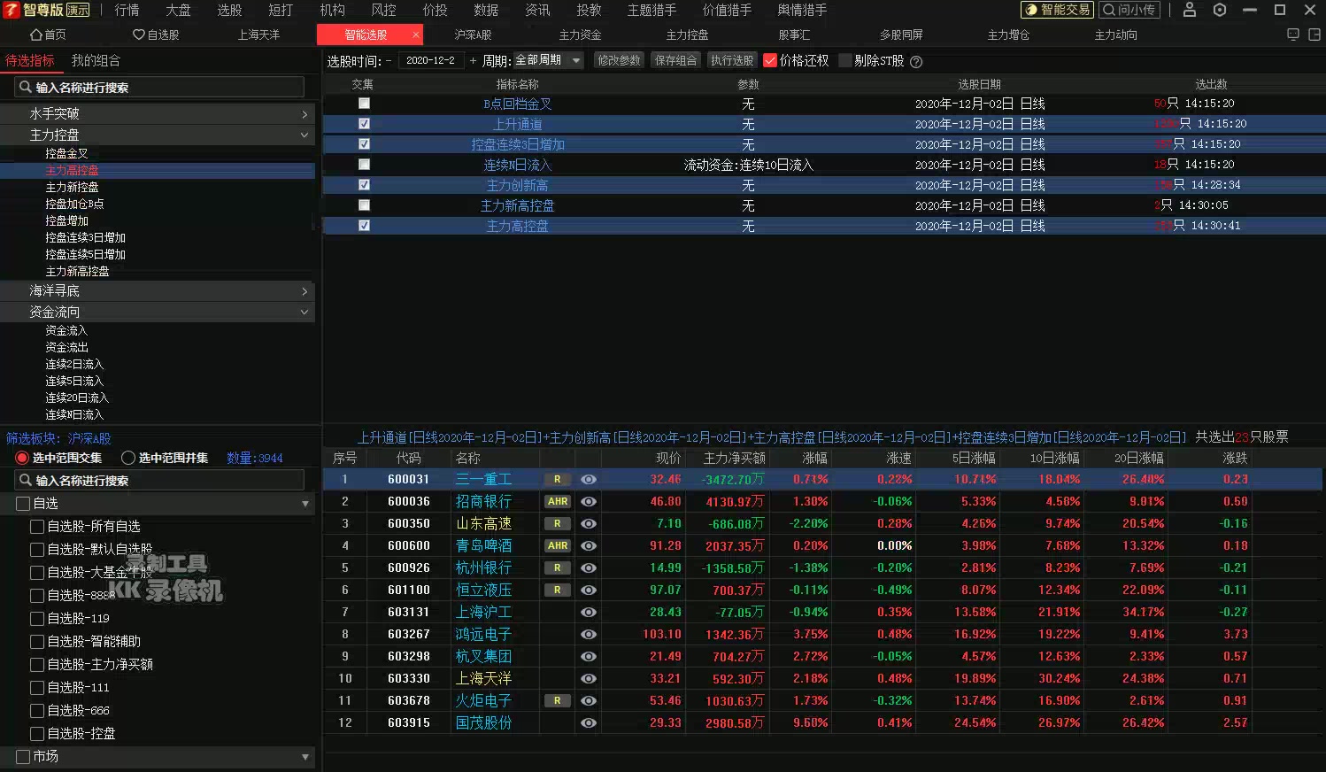Open the user account icon
This screenshot has height=772, width=1326.
coord(1190,10)
